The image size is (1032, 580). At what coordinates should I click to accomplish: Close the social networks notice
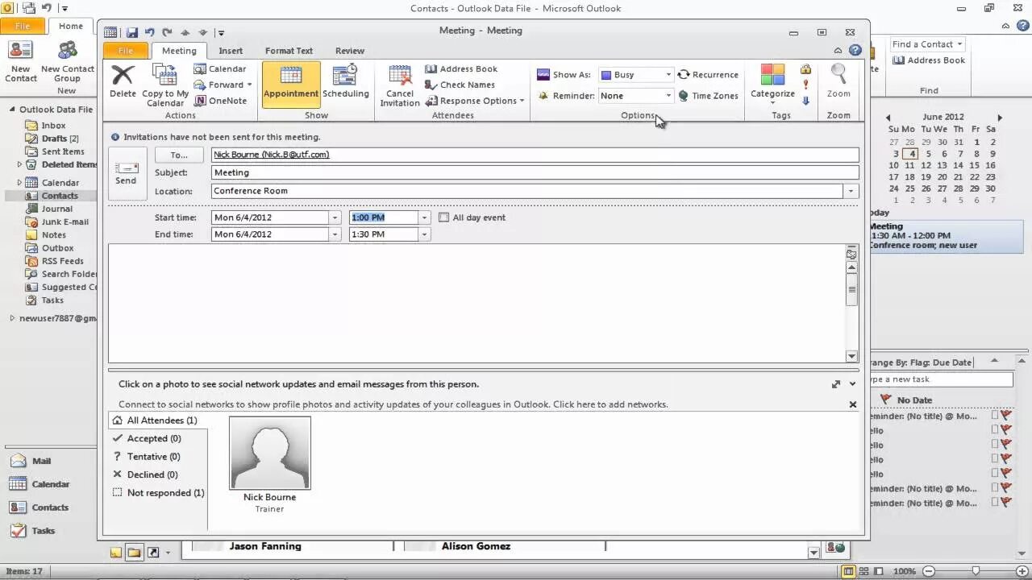tap(853, 404)
